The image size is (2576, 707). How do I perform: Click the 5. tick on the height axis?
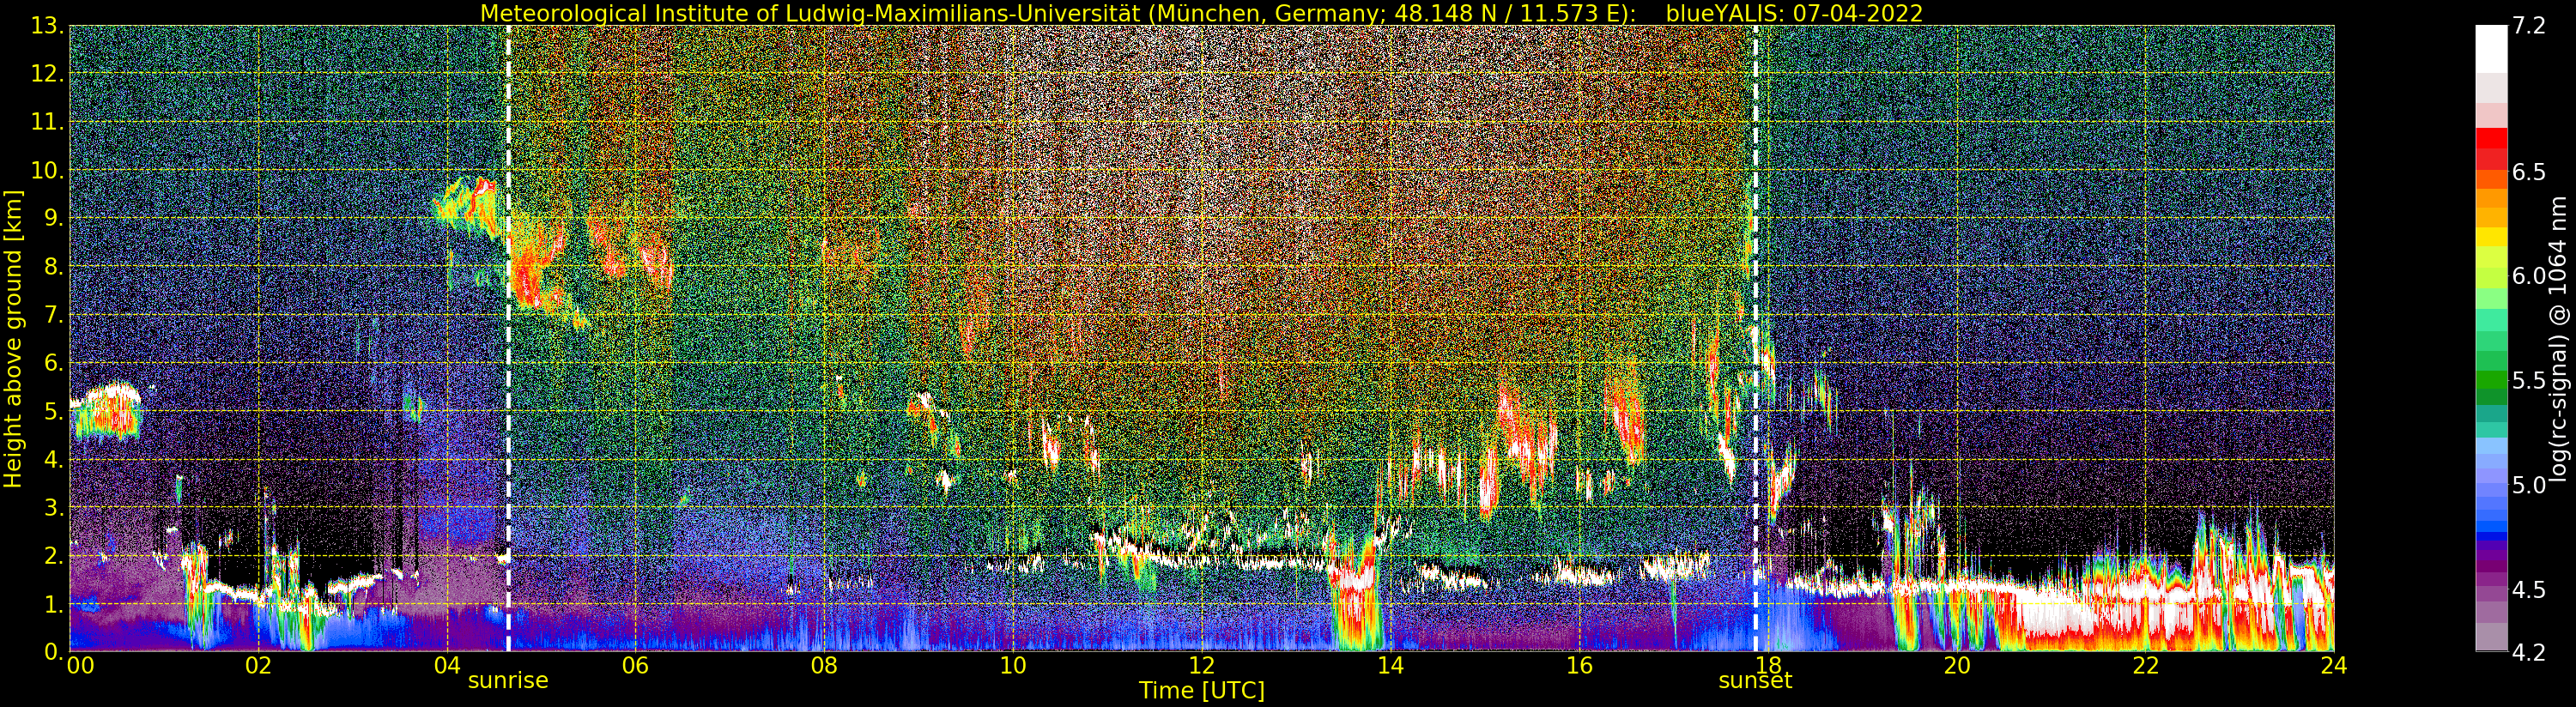pyautogui.click(x=53, y=411)
